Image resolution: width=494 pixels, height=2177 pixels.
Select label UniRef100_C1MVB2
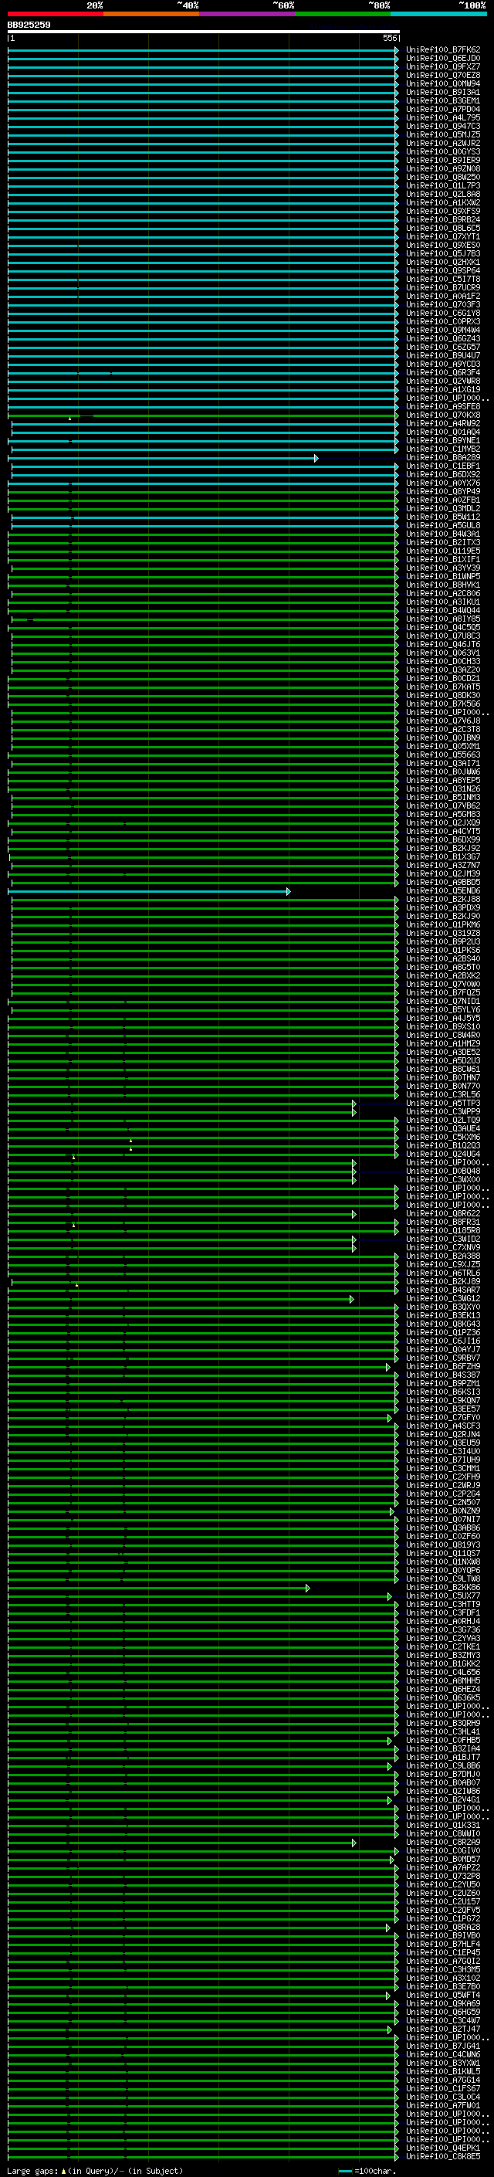pyautogui.click(x=443, y=449)
